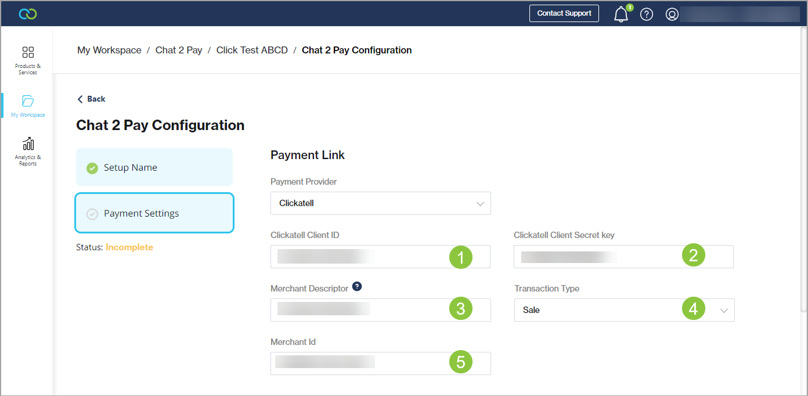Open the Transaction Type dropdown
This screenshot has width=808, height=396.
click(624, 310)
